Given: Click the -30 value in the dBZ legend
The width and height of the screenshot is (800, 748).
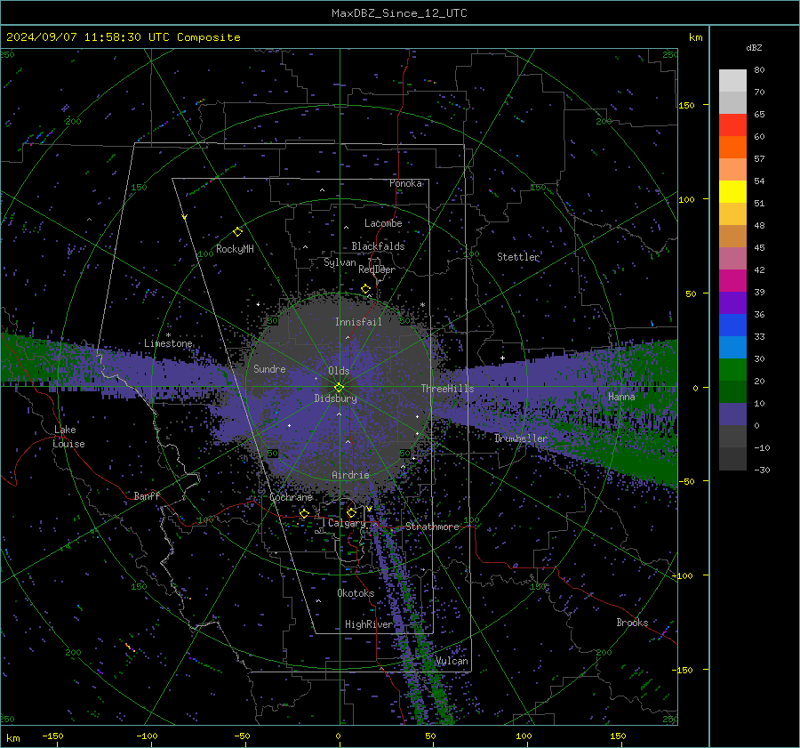Looking at the screenshot, I should pyautogui.click(x=762, y=470).
